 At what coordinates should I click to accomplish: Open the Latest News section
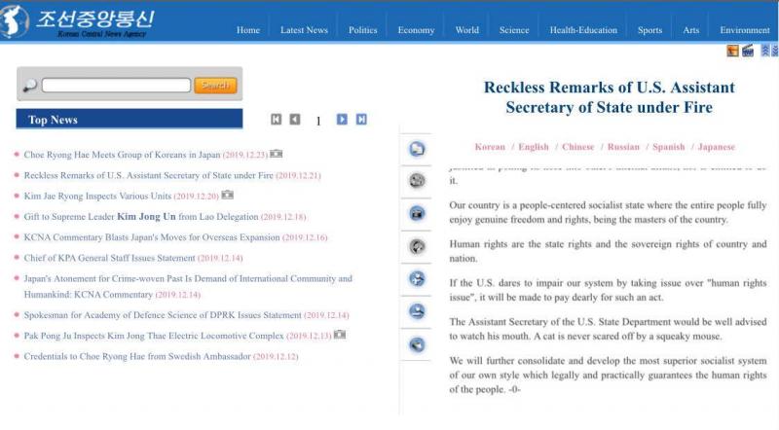[304, 30]
